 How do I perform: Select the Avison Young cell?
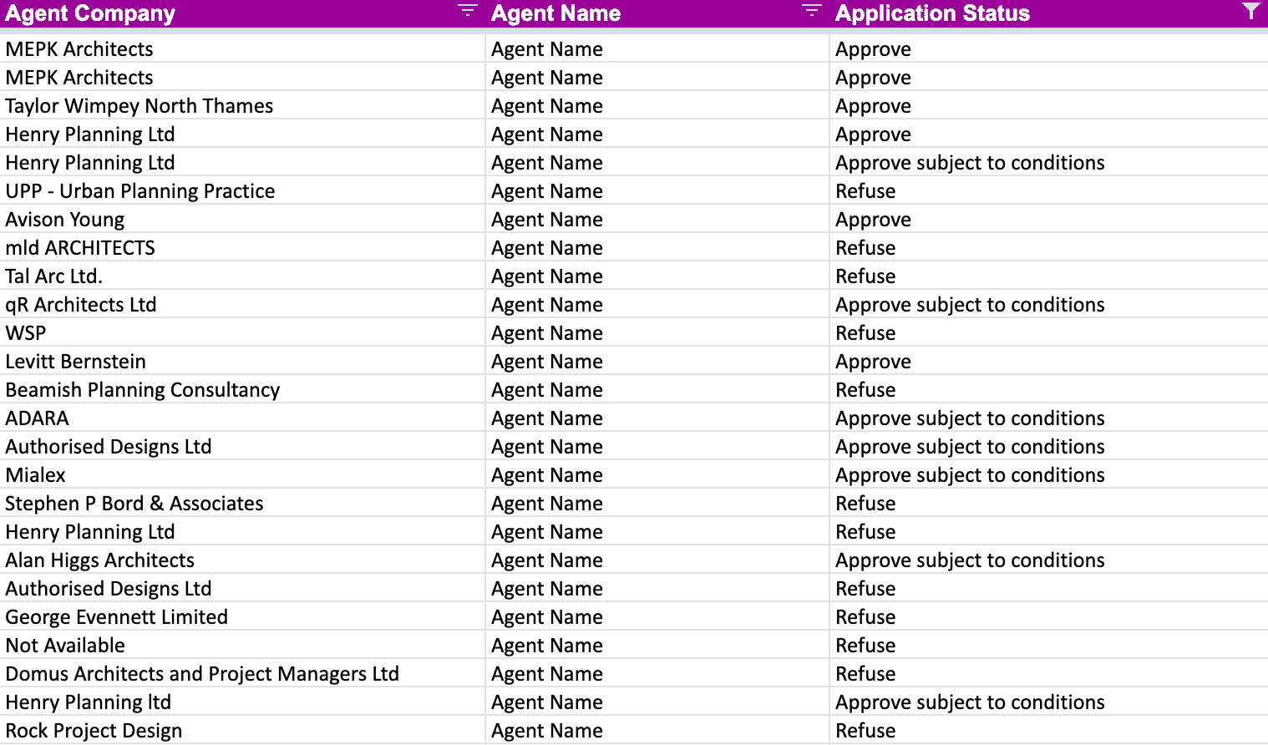click(65, 220)
